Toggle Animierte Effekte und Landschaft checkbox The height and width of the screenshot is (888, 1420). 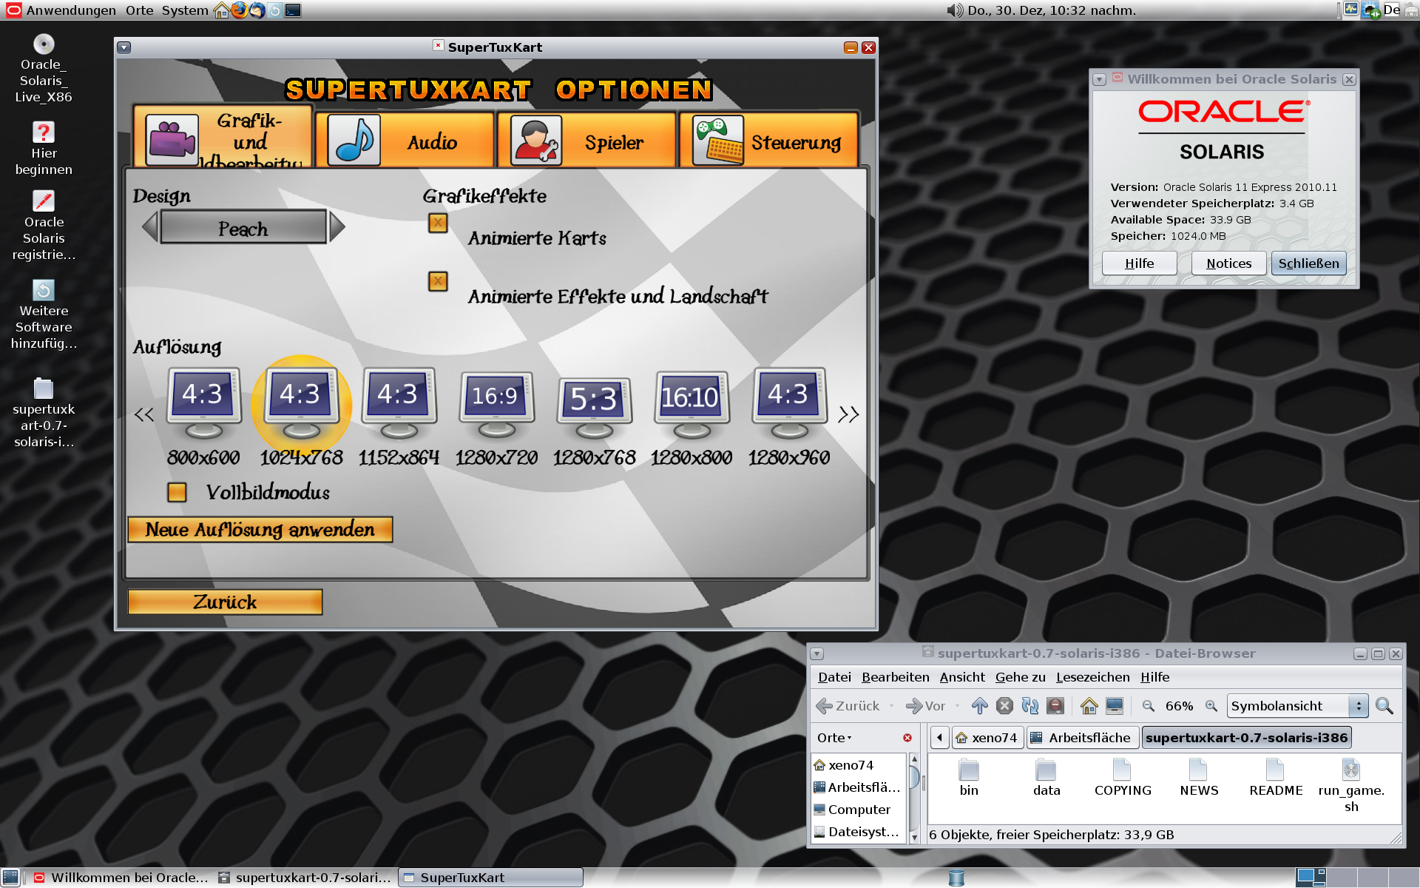click(438, 281)
